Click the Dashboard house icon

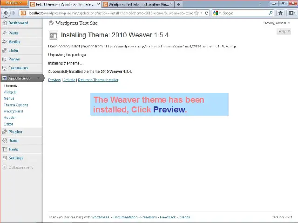(x=4, y=23)
